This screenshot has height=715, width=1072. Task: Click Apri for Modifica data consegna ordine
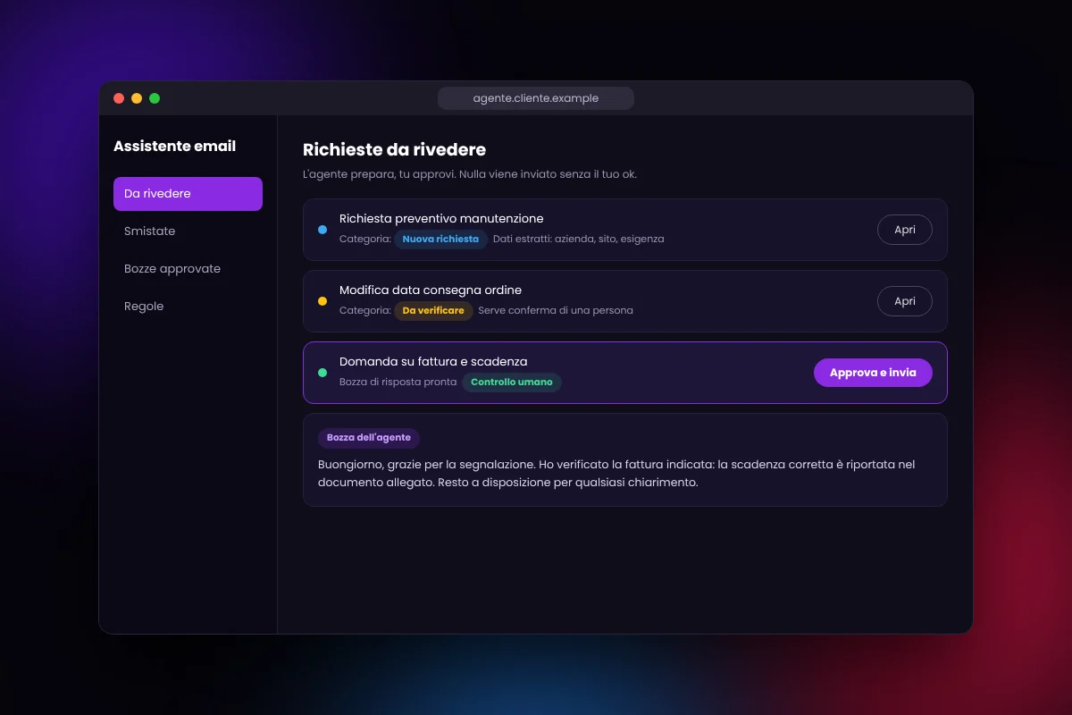click(904, 301)
